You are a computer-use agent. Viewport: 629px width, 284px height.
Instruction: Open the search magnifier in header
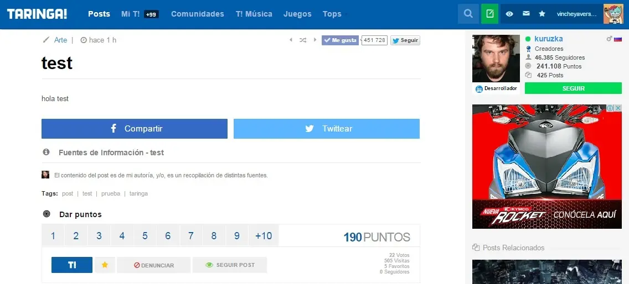pos(468,14)
